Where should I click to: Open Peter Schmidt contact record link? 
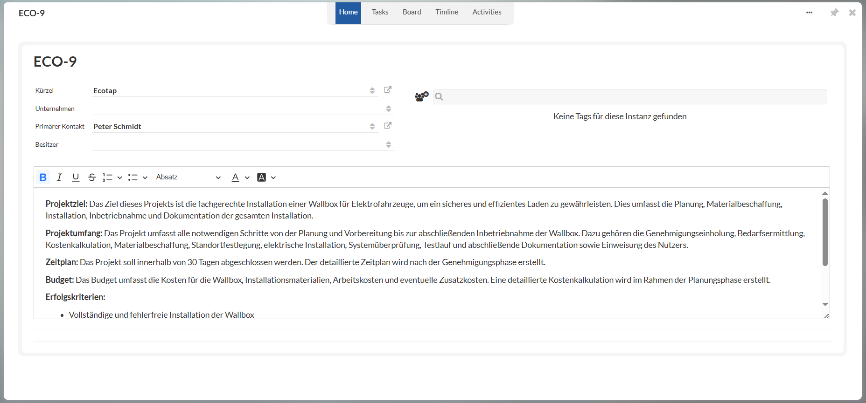click(x=387, y=126)
